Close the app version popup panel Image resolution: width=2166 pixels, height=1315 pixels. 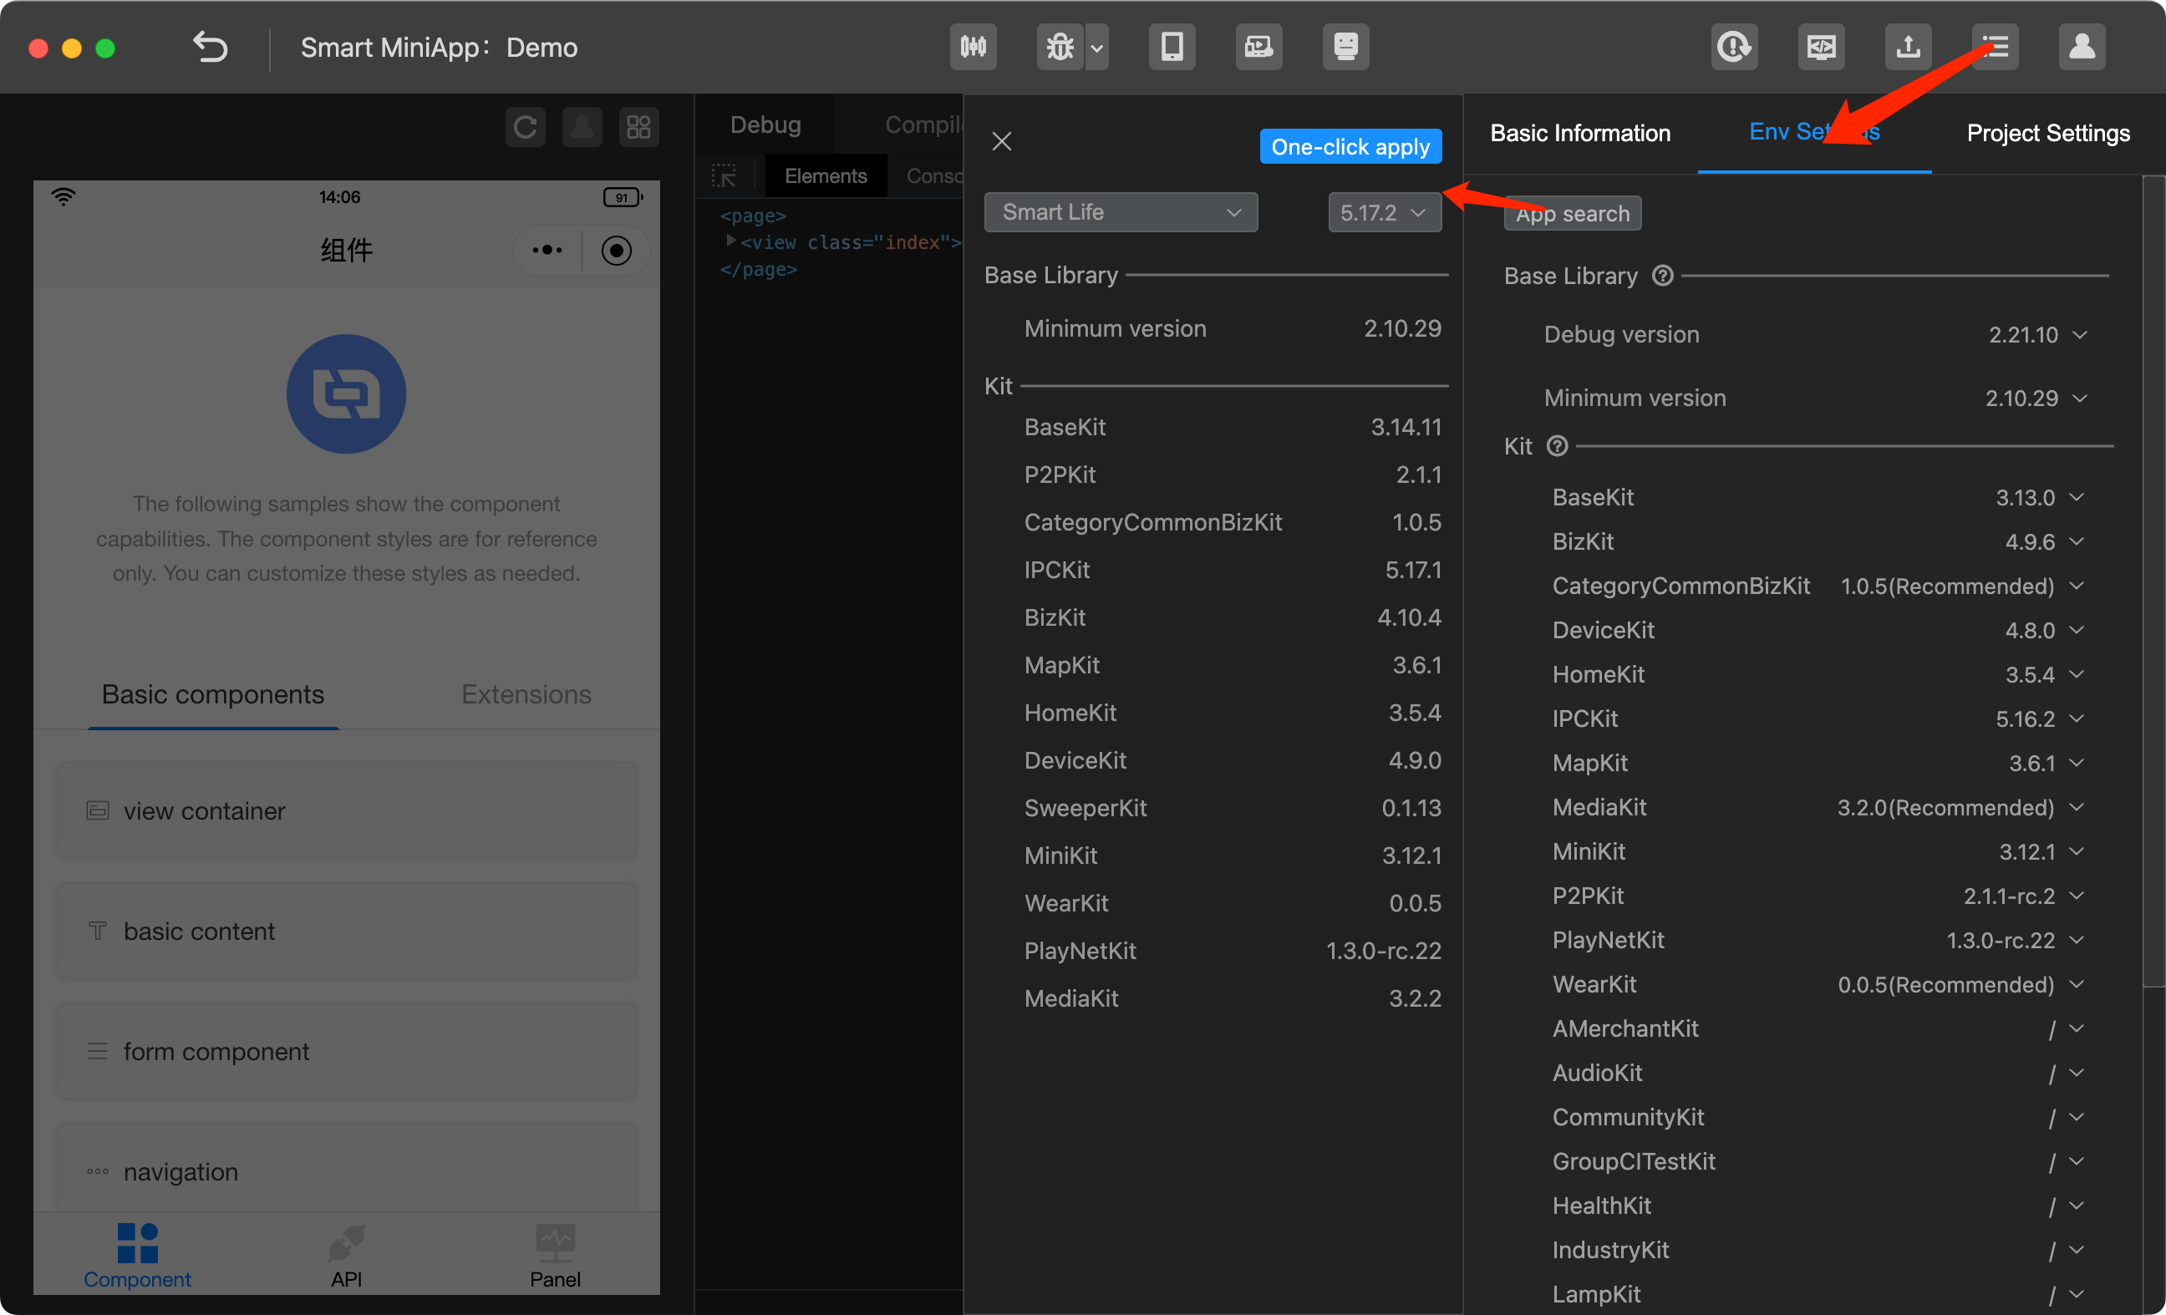click(x=1001, y=141)
